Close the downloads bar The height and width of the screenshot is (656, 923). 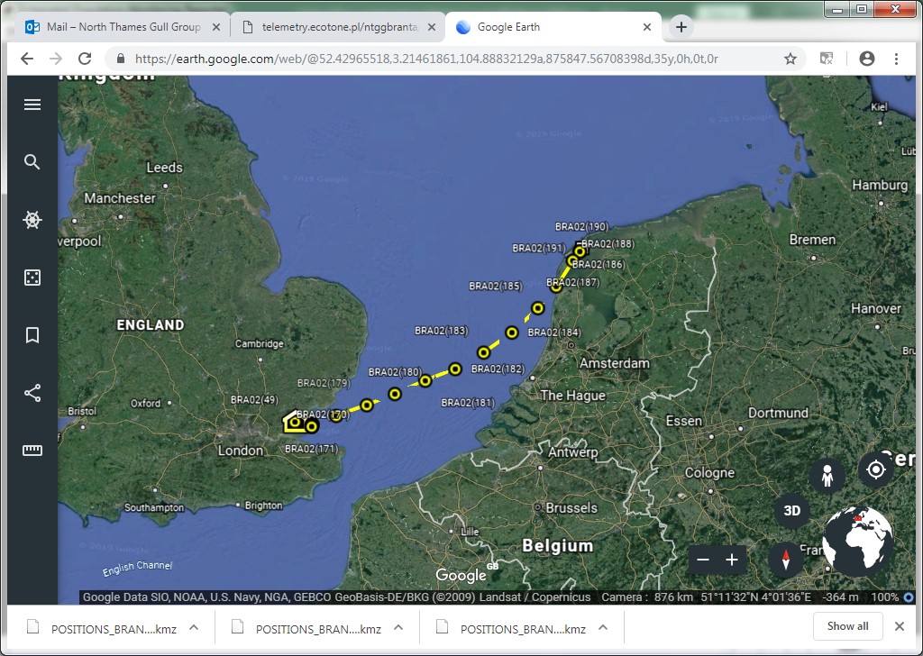point(900,626)
